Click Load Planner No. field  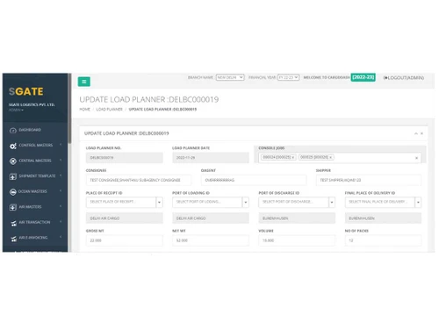tap(125, 158)
